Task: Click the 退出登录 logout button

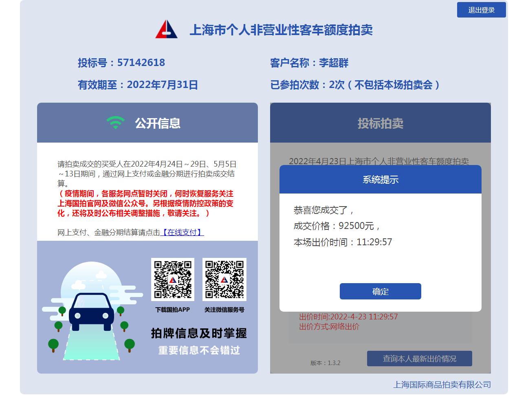Action: (481, 10)
